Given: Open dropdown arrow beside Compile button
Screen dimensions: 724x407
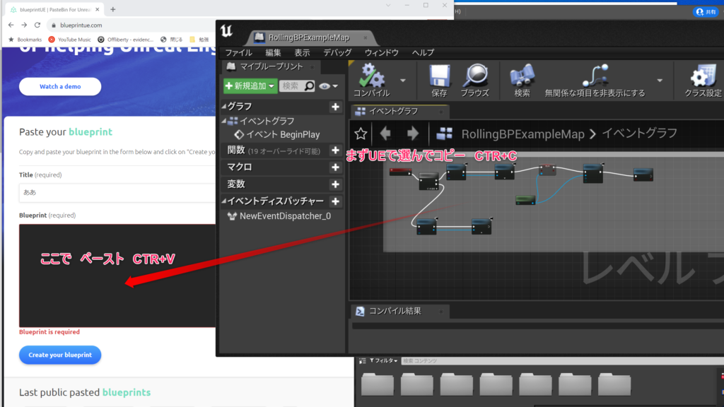Looking at the screenshot, I should click(x=402, y=80).
